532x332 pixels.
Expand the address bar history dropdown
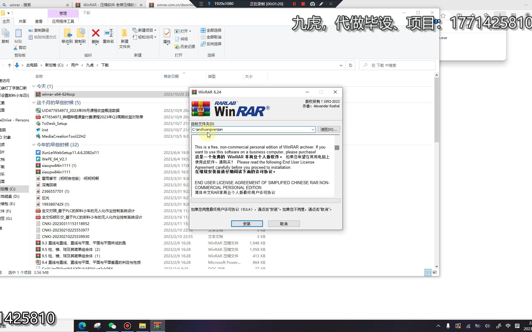(341, 65)
